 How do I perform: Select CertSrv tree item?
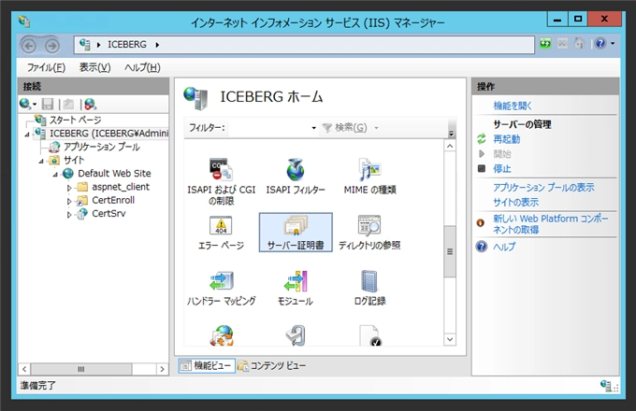108,213
